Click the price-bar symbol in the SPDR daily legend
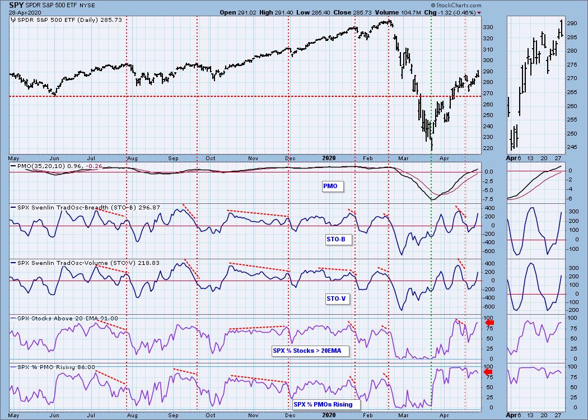The width and height of the screenshot is (588, 420). pyautogui.click(x=13, y=20)
